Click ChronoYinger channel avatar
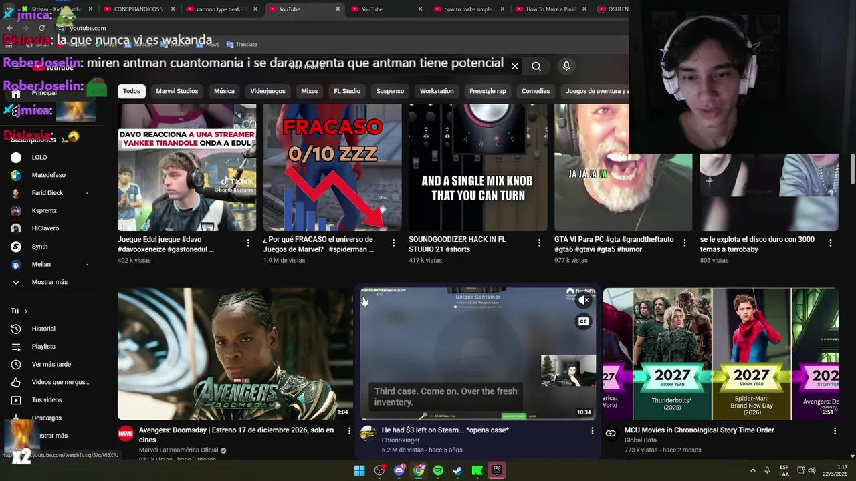The height and width of the screenshot is (481, 856). (368, 434)
